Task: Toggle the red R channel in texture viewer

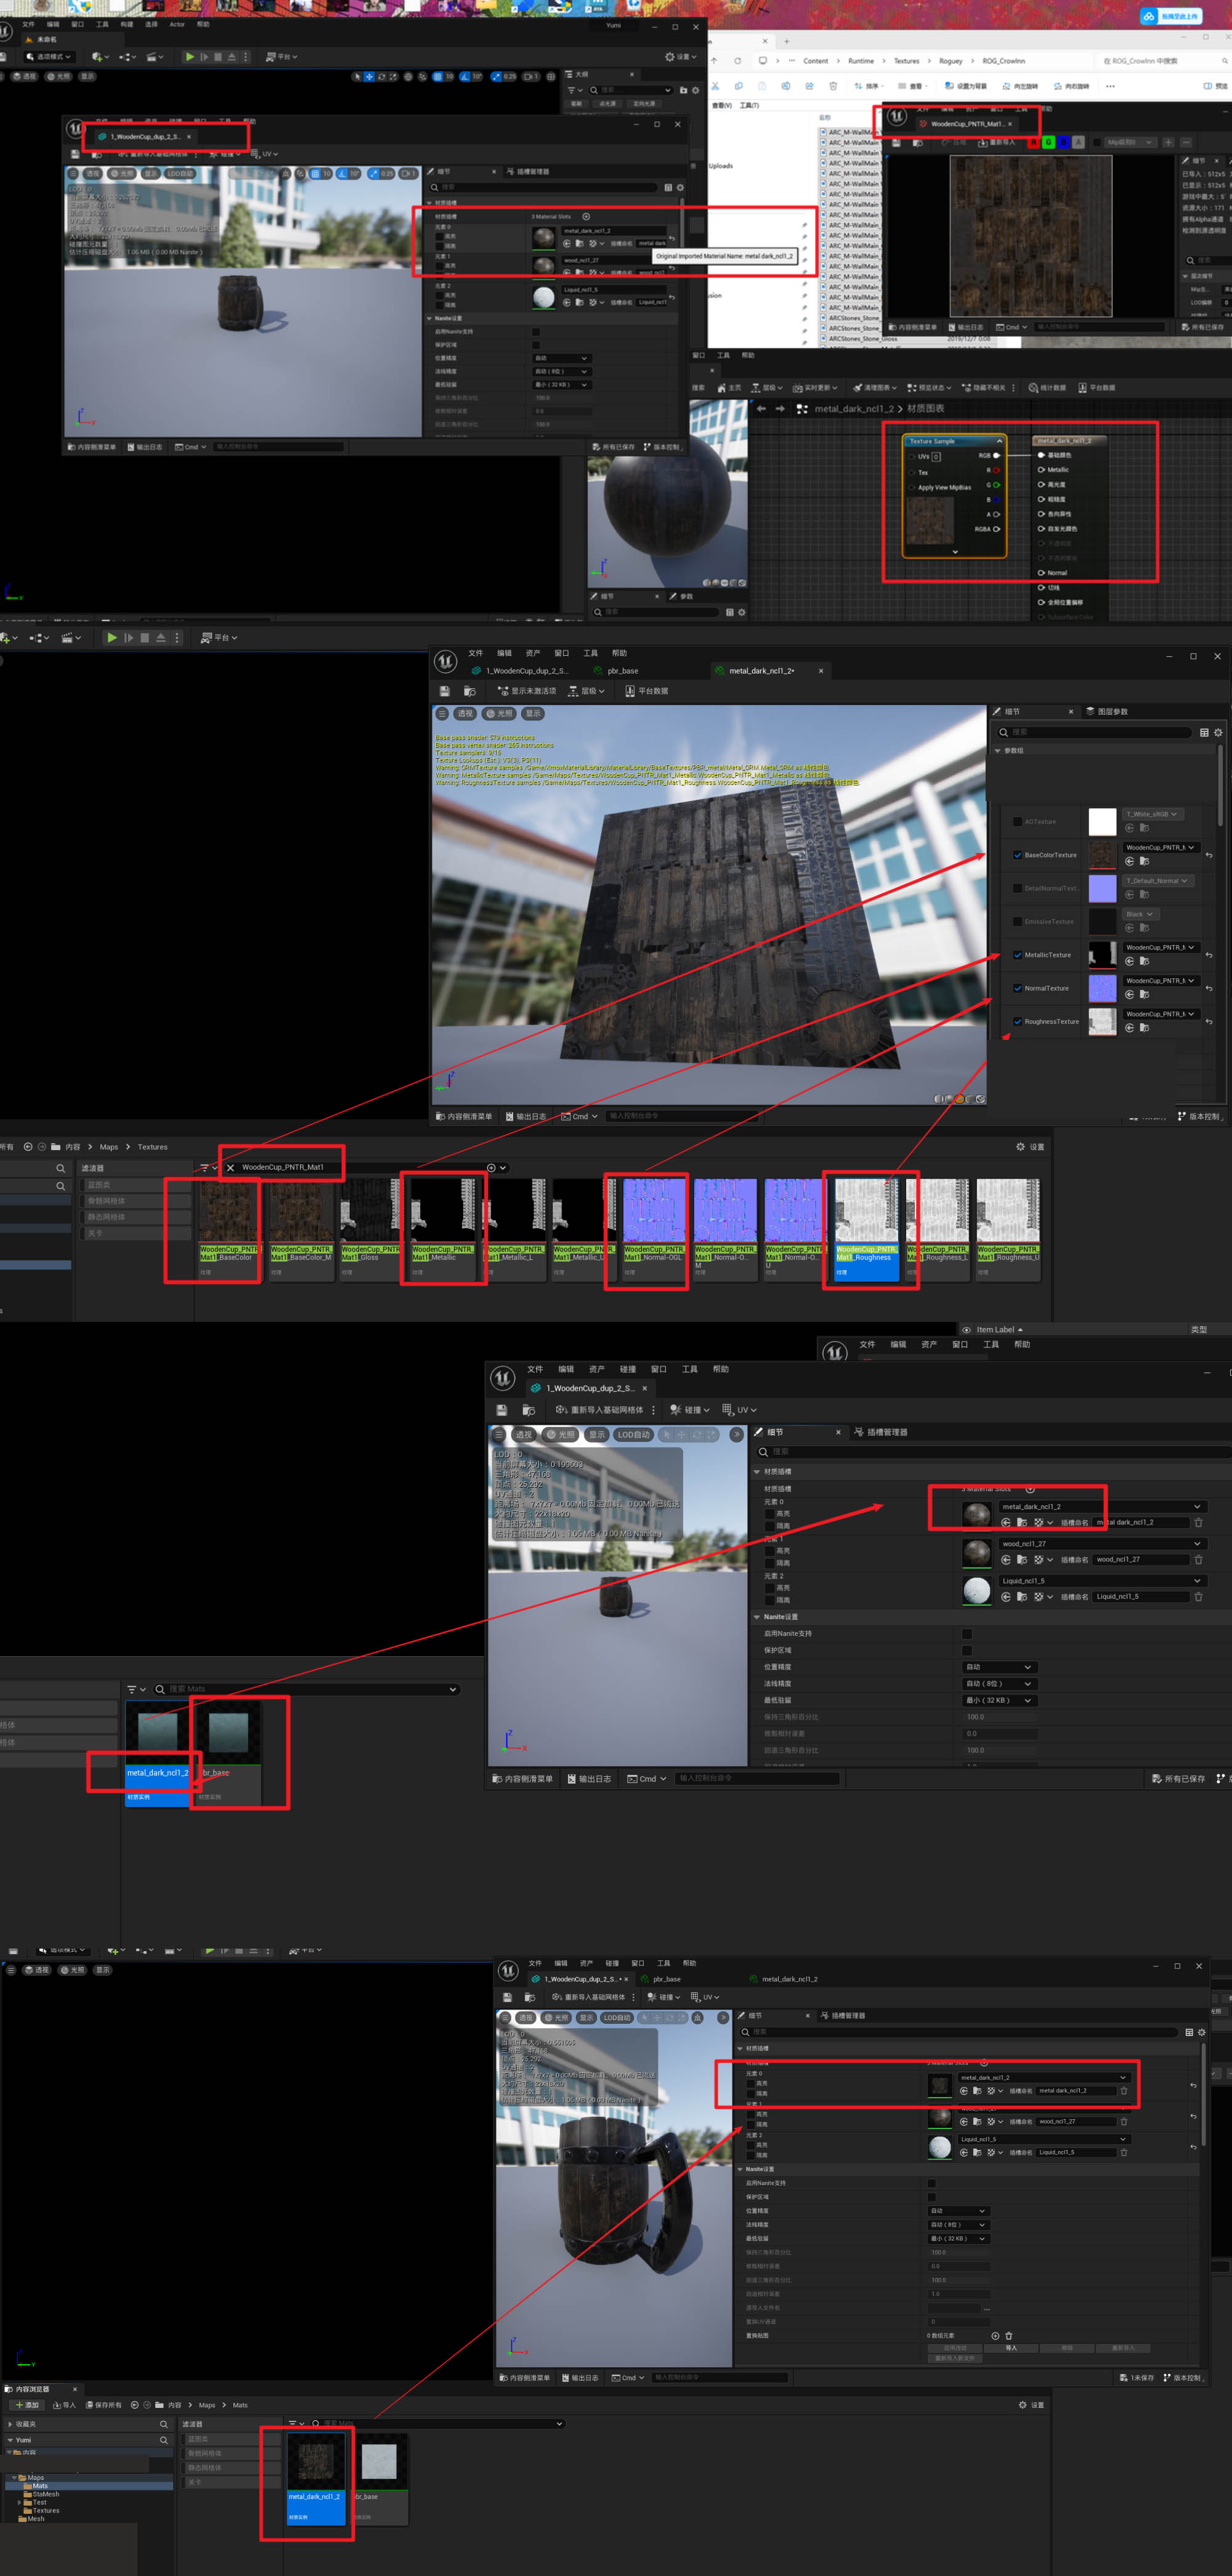Action: (1033, 142)
